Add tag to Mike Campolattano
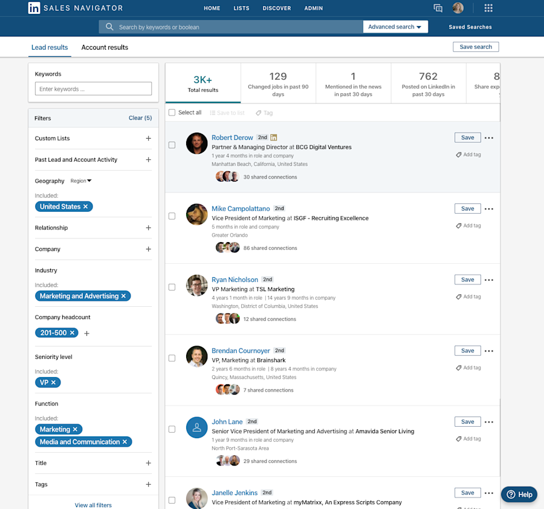The width and height of the screenshot is (544, 509). tap(468, 226)
